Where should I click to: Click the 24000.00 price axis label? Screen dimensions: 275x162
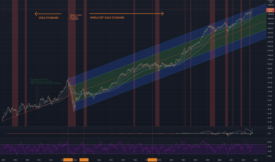pyautogui.click(x=271, y=14)
